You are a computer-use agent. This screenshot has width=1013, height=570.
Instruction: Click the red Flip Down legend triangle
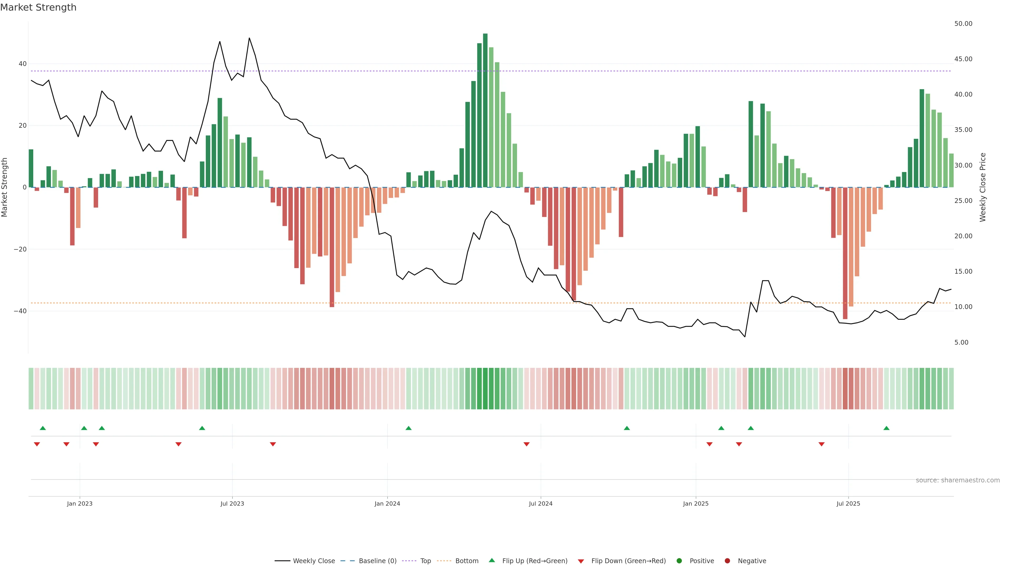581,561
